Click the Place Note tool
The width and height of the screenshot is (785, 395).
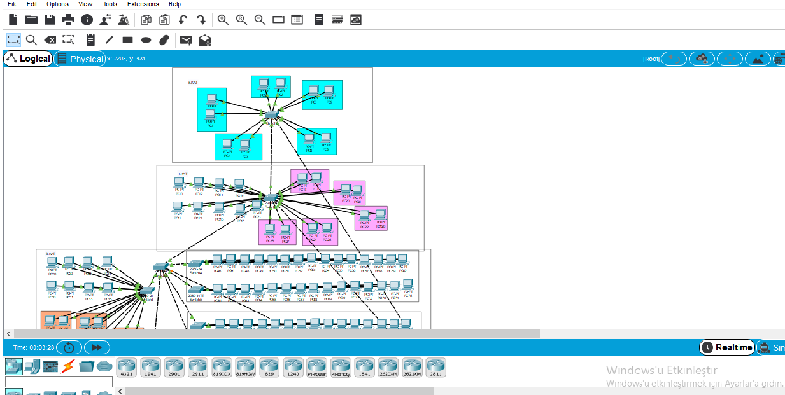pos(90,40)
